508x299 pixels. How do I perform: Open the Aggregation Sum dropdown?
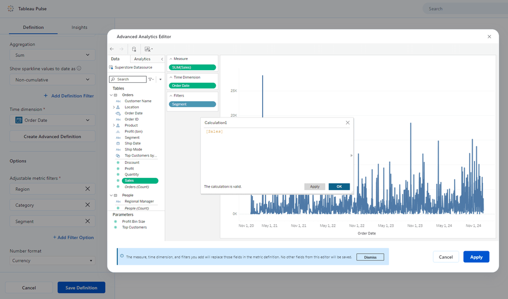tap(52, 55)
